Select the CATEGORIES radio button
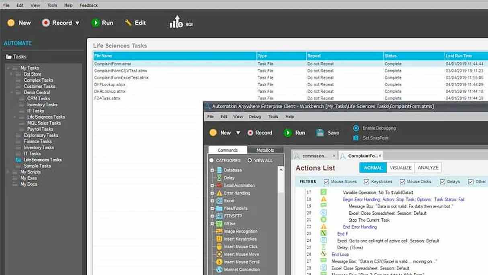 click(211, 160)
